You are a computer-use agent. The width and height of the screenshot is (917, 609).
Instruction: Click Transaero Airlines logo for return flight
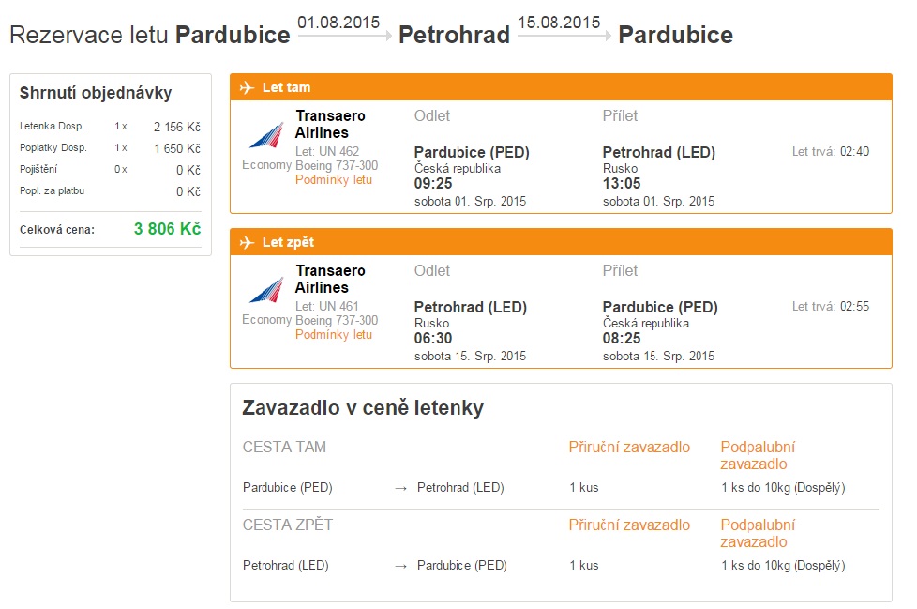coord(266,291)
